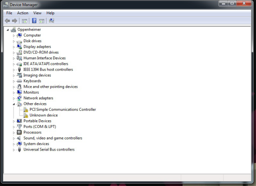
Task: Select the DVD/CD-ROM drives label
Action: (41, 52)
